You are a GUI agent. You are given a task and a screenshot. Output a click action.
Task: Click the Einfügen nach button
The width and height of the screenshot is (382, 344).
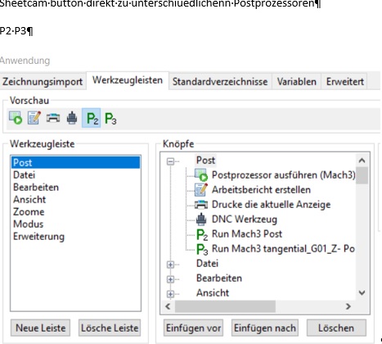pos(265,328)
